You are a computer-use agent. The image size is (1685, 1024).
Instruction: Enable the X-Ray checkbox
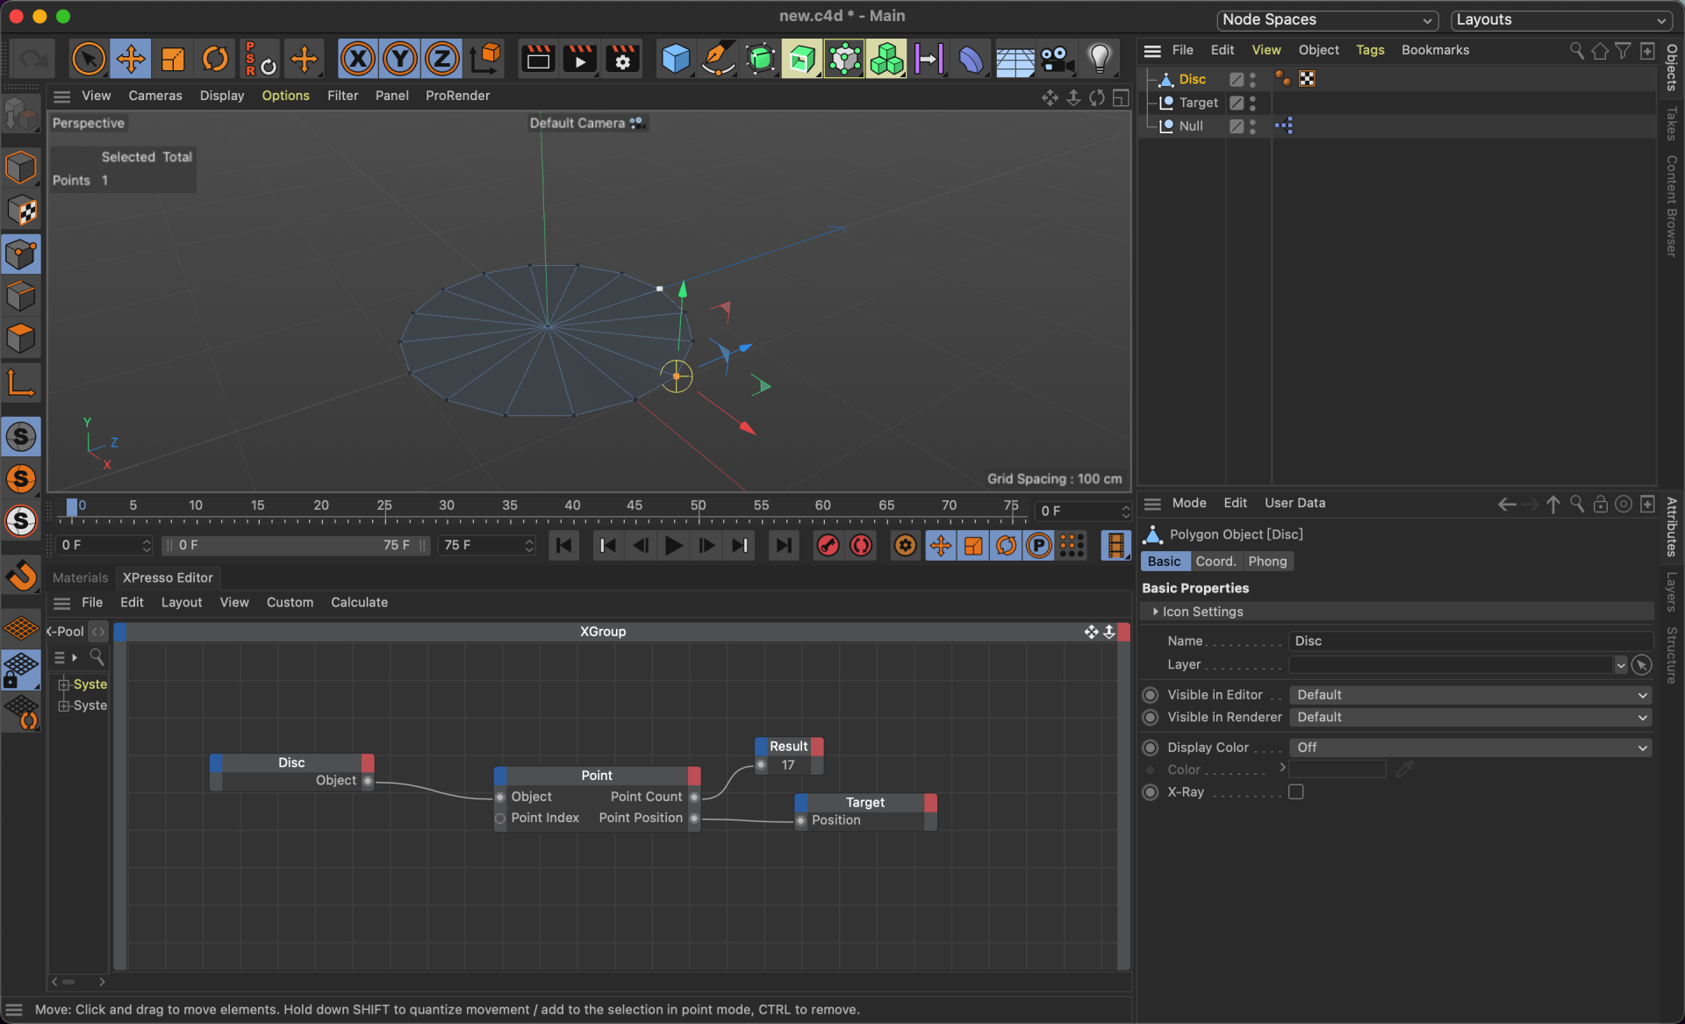click(1295, 792)
